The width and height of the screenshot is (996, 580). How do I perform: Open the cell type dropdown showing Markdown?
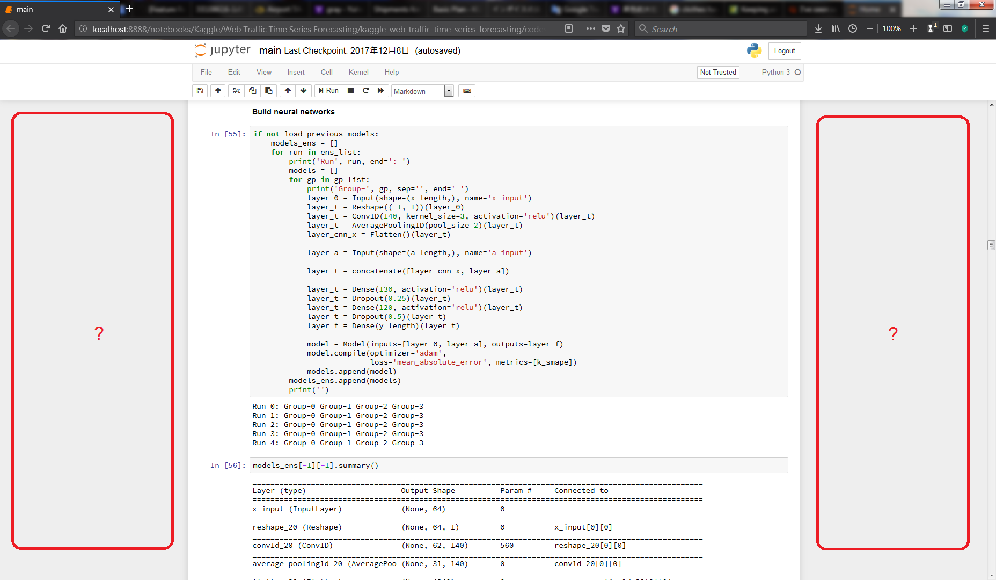pos(422,91)
